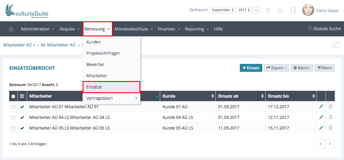The width and height of the screenshot is (344, 160).
Task: Click the notebook icon in header
Action: pyautogui.click(x=293, y=10)
